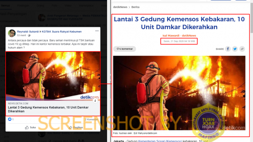Share article via Facebook icon
253x142 pixels.
[228, 49]
